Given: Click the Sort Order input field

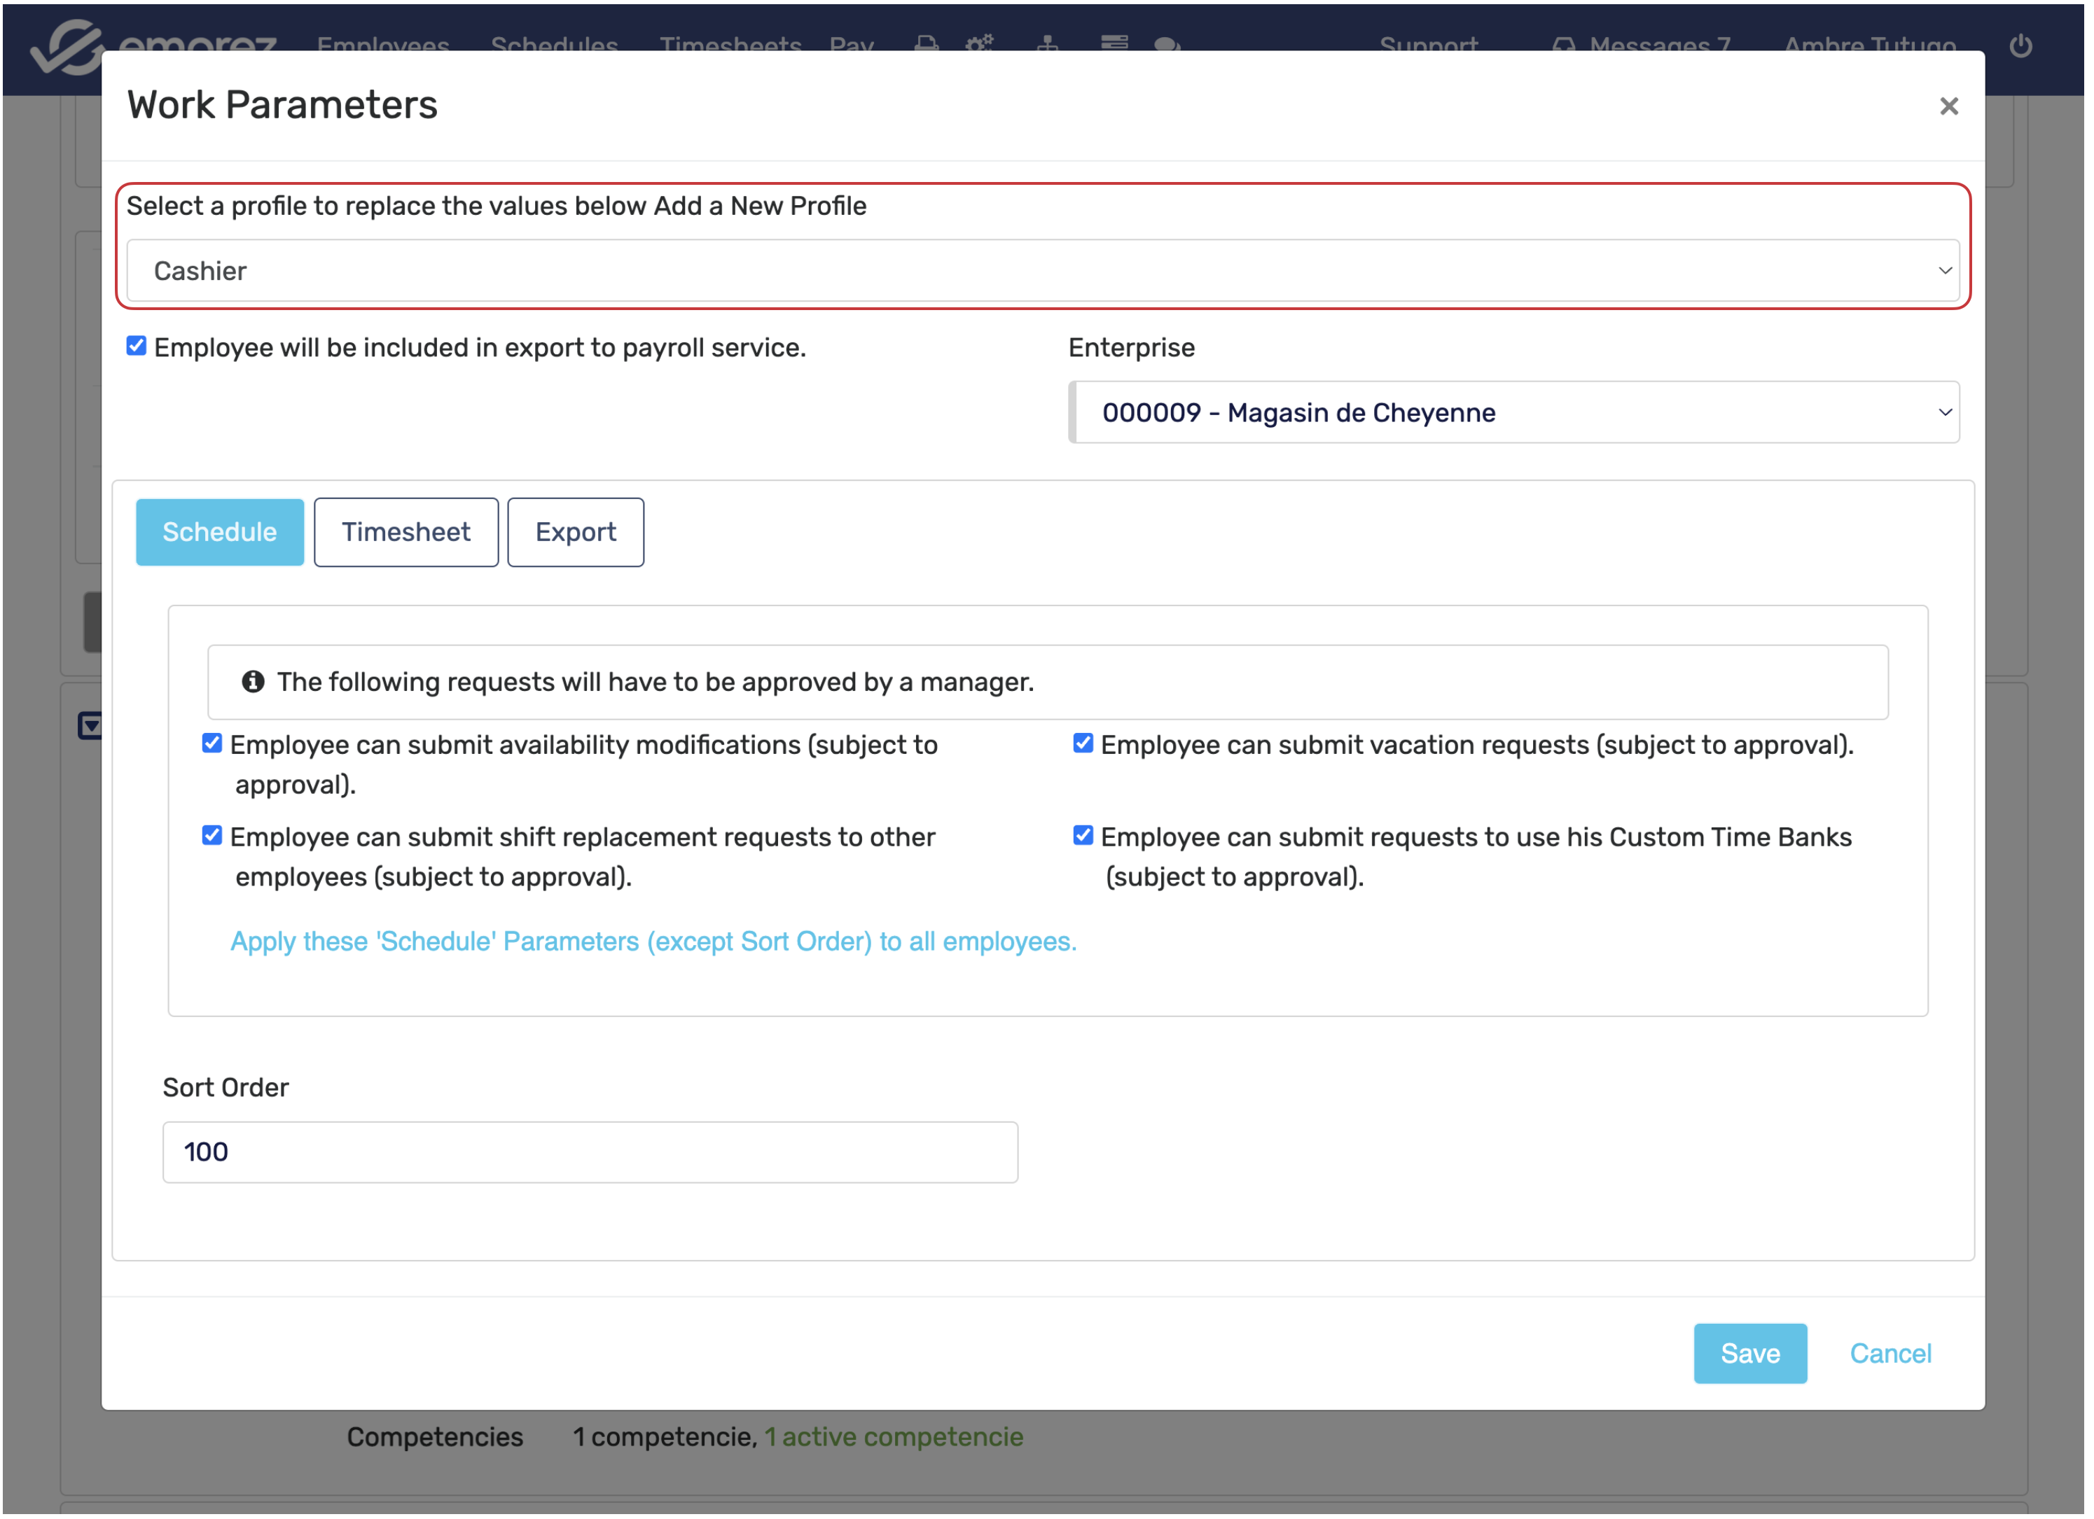Looking at the screenshot, I should click(x=590, y=1151).
